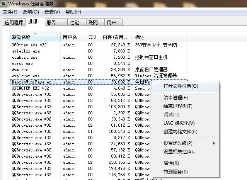Sort processes by 映像名称 column header

click(35, 37)
